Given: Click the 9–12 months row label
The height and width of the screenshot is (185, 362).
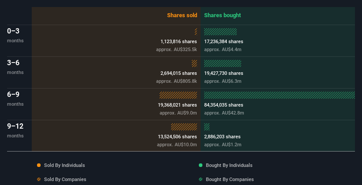Looking at the screenshot, I should 15,130.
